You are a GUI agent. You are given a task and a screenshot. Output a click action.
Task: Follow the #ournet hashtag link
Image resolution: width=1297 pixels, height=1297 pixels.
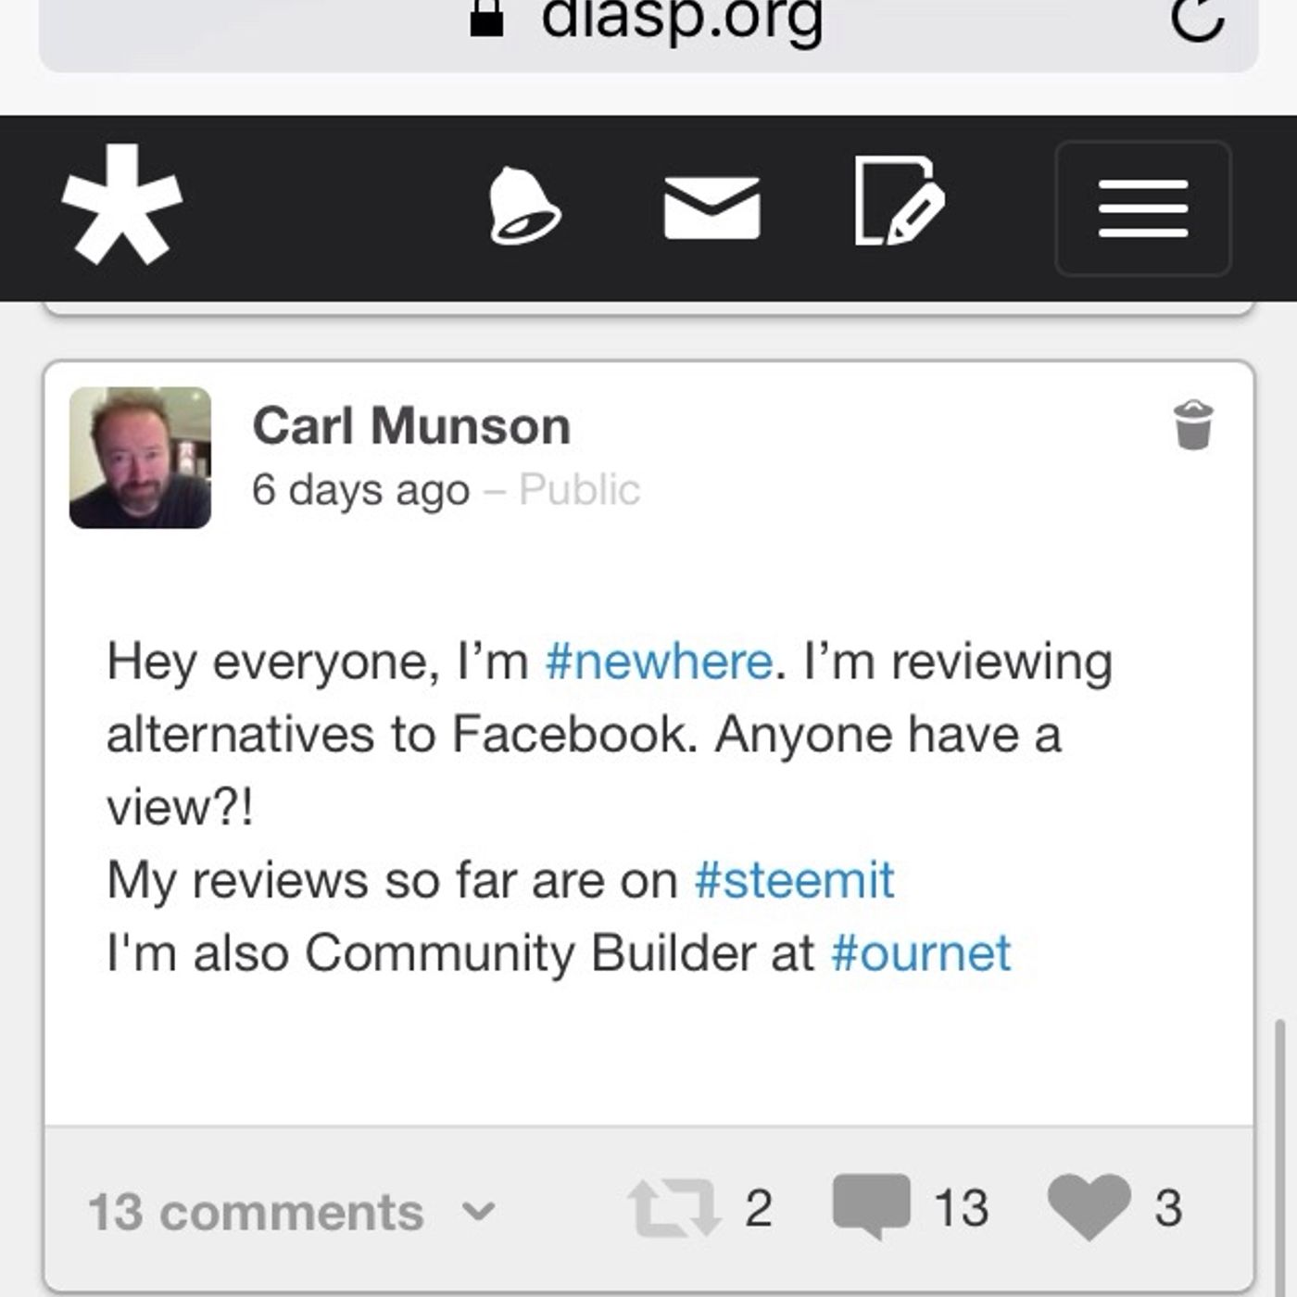[x=921, y=953]
